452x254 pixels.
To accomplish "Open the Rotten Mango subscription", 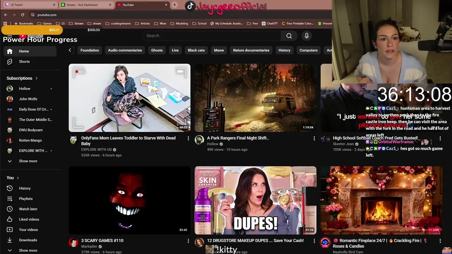I will pyautogui.click(x=30, y=140).
